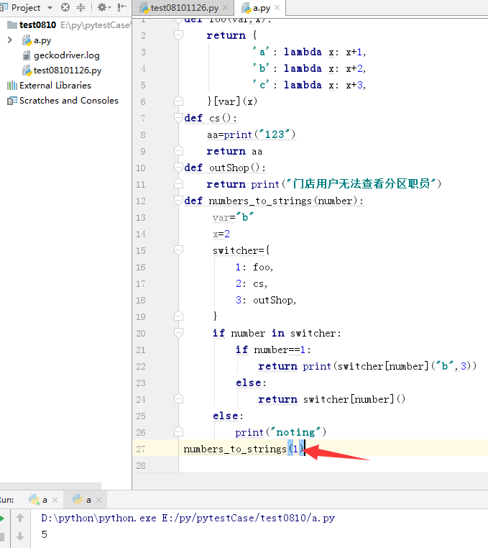Click the 'print("noting")' statement
This screenshot has width=488, height=548.
click(x=280, y=432)
